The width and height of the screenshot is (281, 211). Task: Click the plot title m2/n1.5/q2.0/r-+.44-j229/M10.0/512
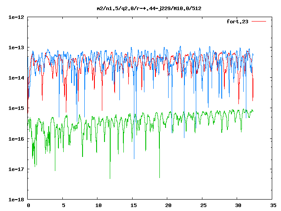click(149, 8)
